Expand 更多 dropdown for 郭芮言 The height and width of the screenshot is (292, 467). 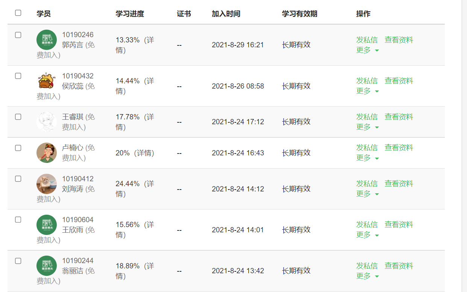point(367,50)
